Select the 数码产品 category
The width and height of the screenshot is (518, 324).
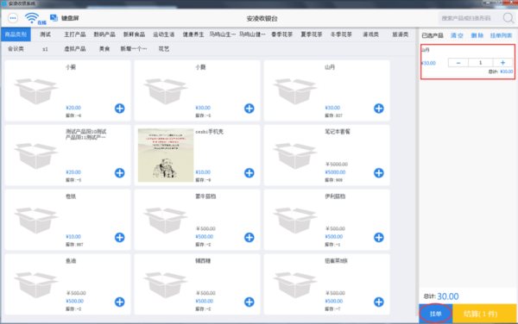[x=104, y=34]
